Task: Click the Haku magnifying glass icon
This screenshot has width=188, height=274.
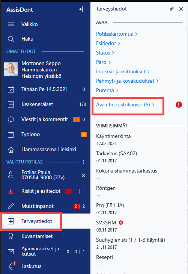Action: pos(11,39)
